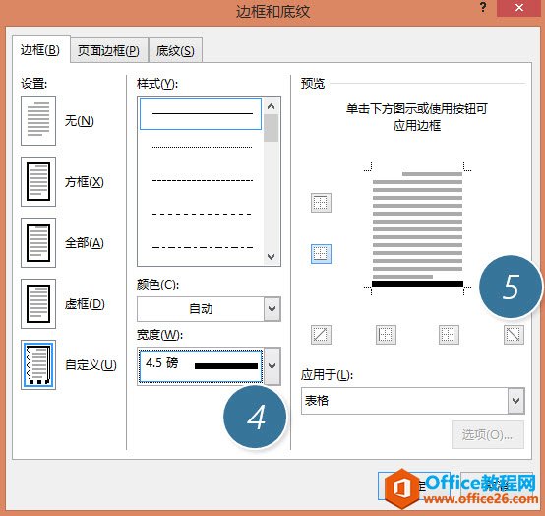This screenshot has height=516, width=545.
Task: Expand the Apply to (应用于) dropdown
Action: click(x=516, y=401)
